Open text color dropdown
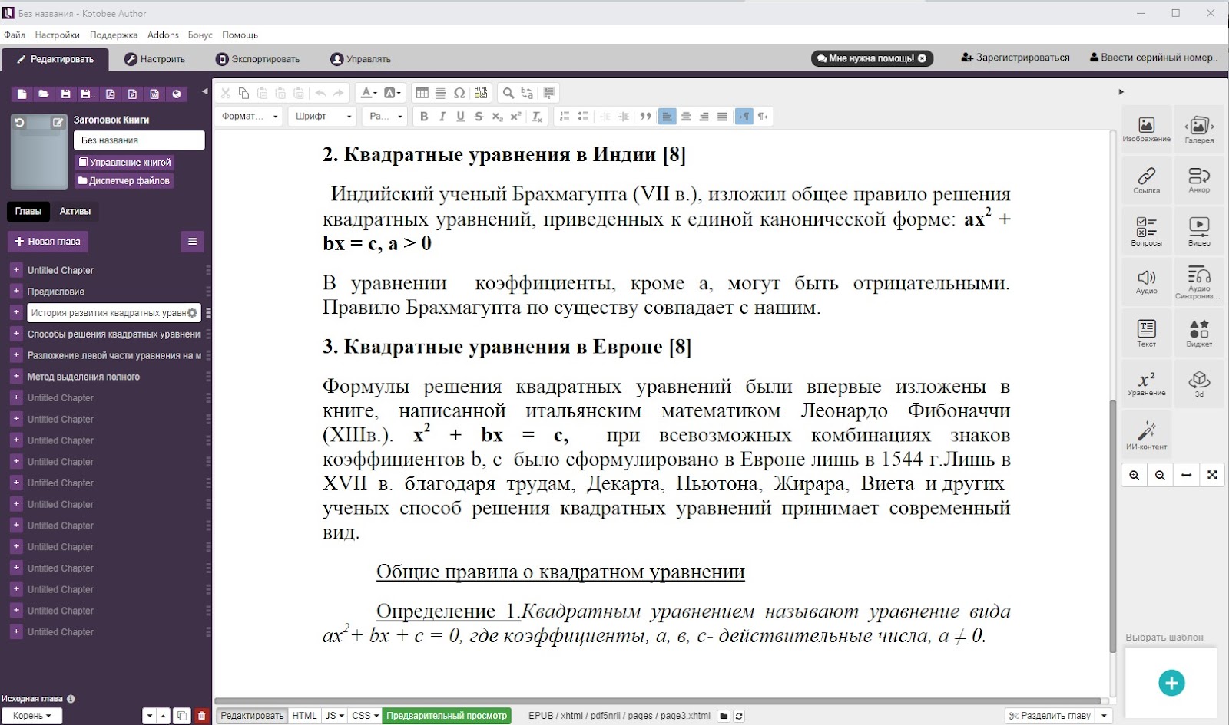The width and height of the screenshot is (1229, 725). point(369,93)
